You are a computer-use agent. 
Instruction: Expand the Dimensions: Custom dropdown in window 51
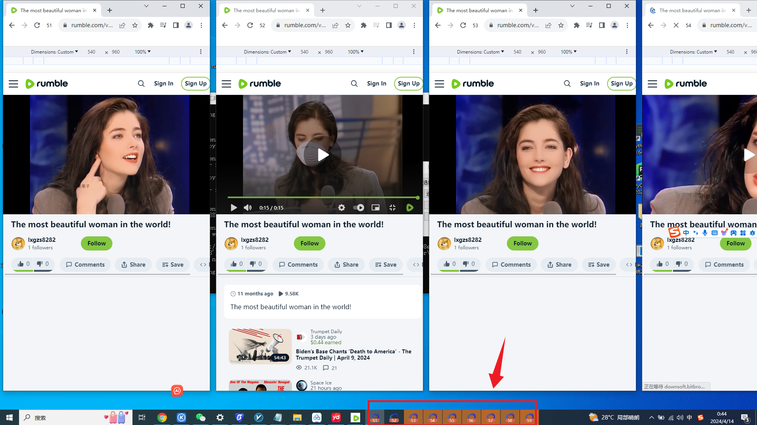click(54, 52)
